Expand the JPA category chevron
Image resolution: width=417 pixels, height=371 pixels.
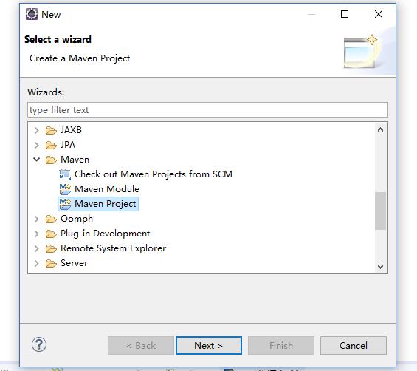37,145
